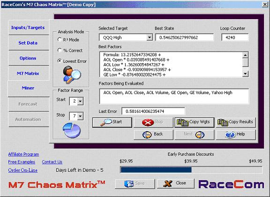
Task: Click the magnifying glass icon on Start button
Action: [106, 123]
